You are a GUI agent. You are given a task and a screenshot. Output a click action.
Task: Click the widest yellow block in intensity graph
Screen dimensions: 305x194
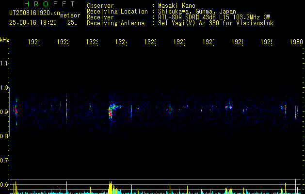(x=110, y=188)
